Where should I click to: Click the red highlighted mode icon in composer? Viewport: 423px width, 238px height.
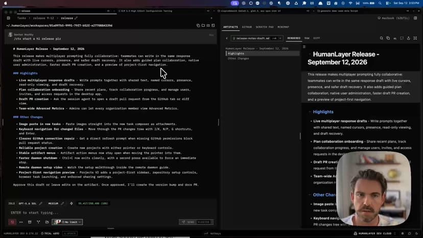click(12, 222)
